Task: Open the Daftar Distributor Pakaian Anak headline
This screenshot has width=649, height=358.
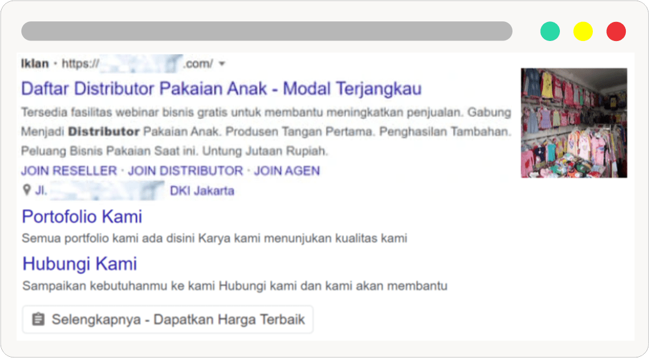Action: [x=222, y=89]
